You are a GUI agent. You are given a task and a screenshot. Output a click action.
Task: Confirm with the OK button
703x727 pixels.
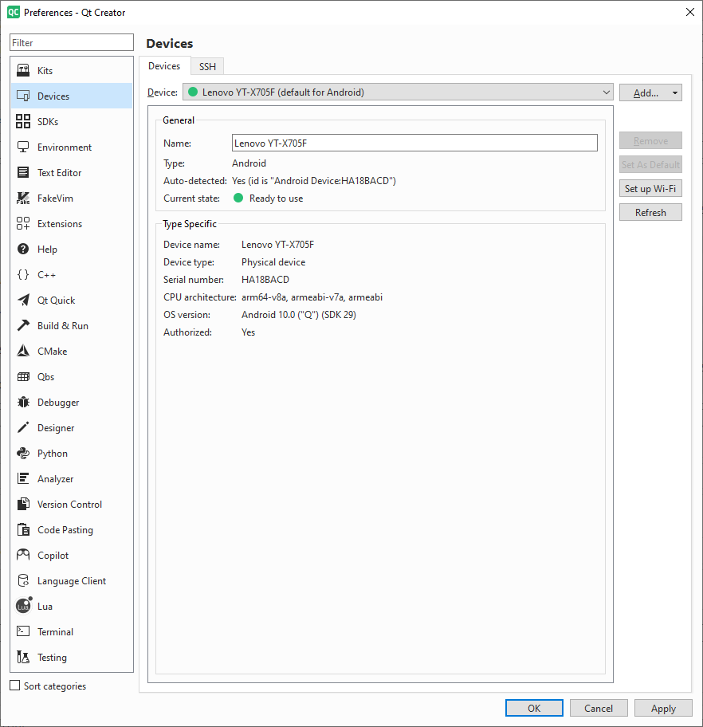pos(534,708)
